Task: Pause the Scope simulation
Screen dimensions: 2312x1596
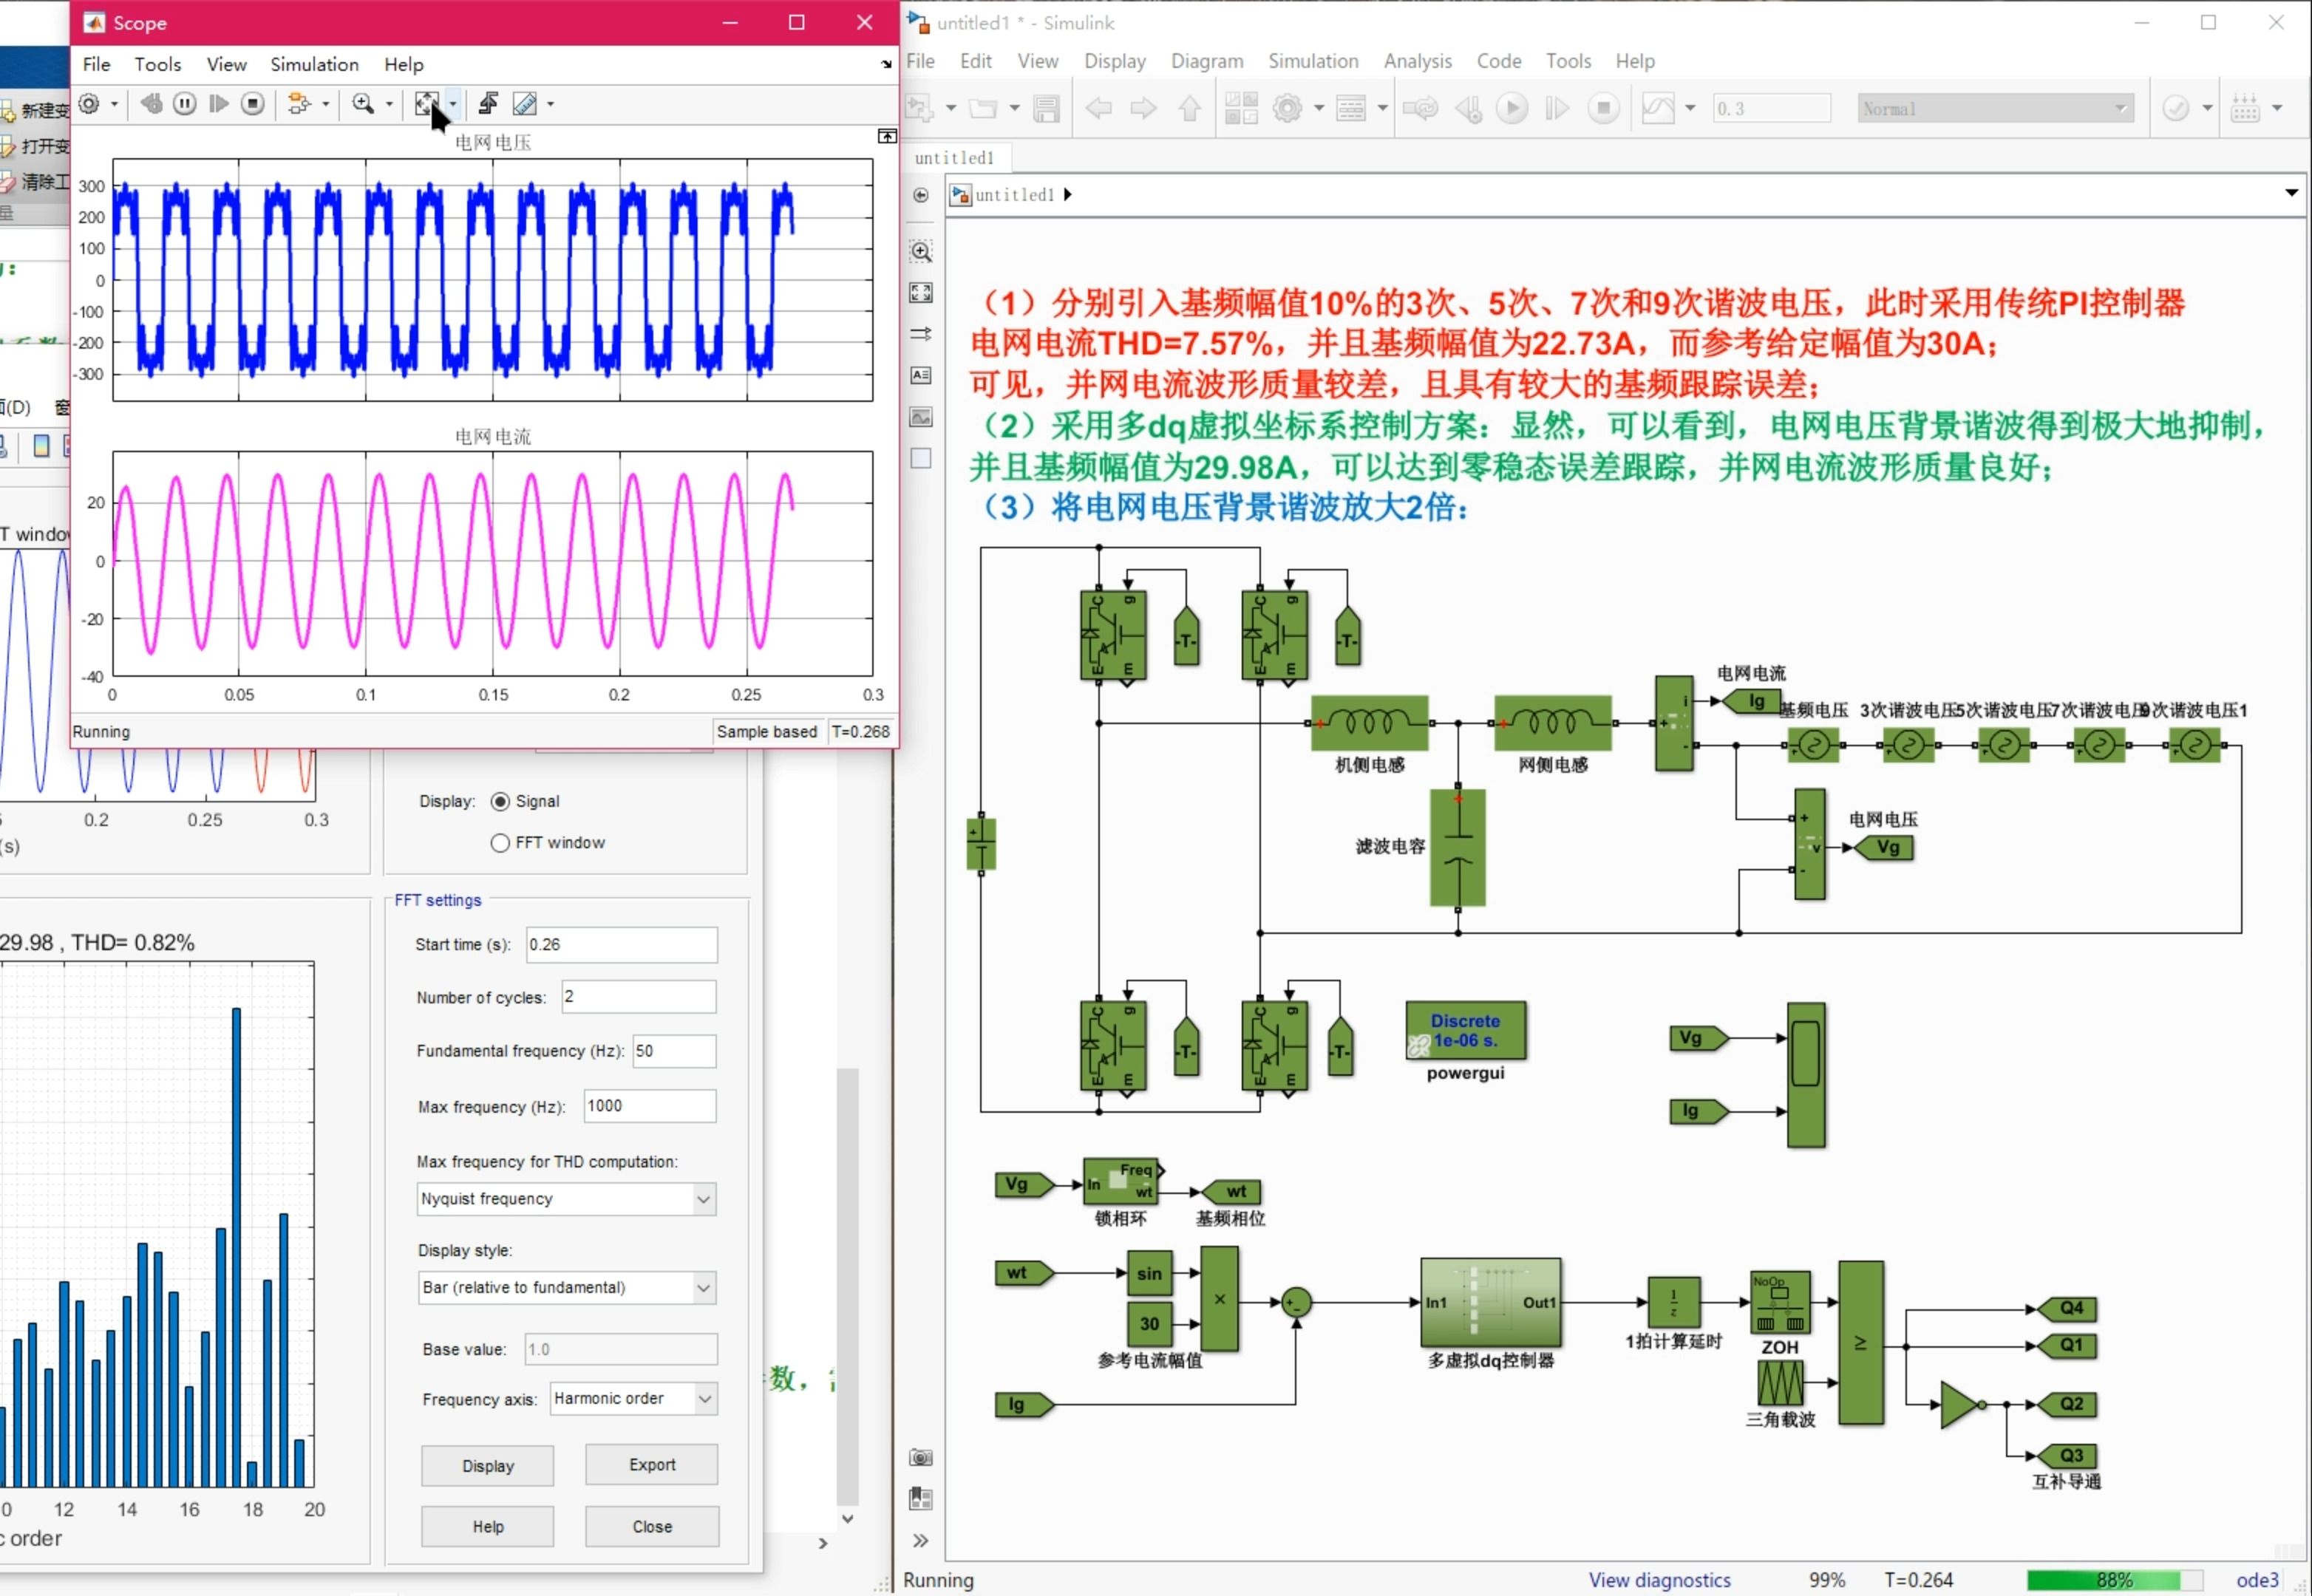Action: 185,103
